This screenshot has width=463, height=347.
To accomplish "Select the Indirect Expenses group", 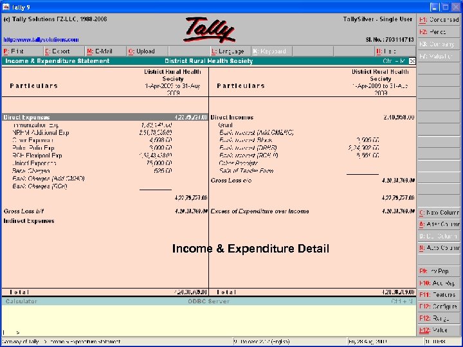I will click(x=29, y=221).
